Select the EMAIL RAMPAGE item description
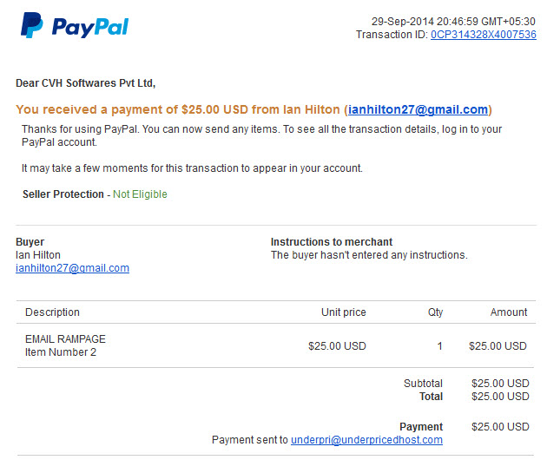 [x=65, y=338]
